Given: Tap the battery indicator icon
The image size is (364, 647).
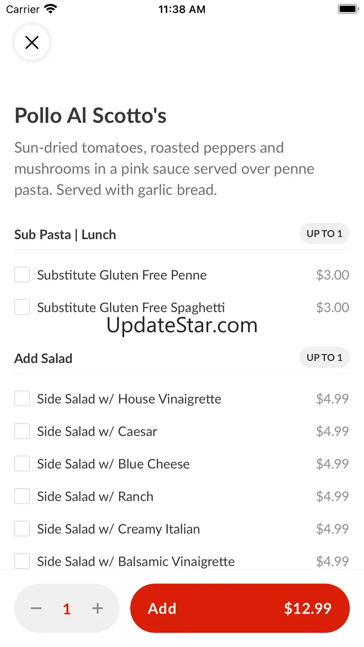Looking at the screenshot, I should click(x=348, y=9).
